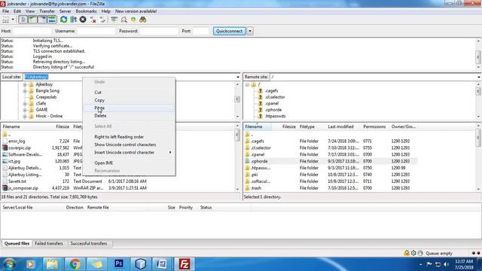Collapse the remote root folder
Viewport: 482px width, 271px height.
click(247, 84)
